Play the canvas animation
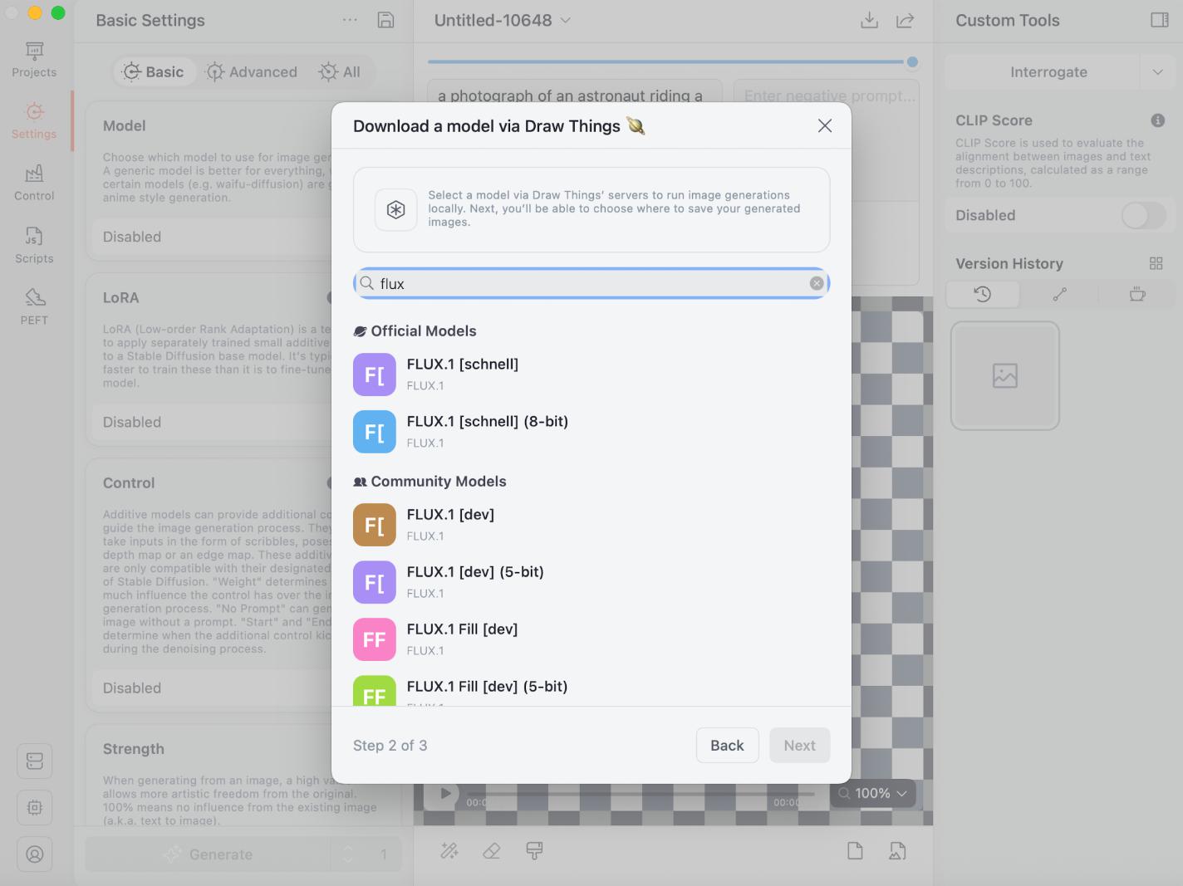 [x=445, y=793]
